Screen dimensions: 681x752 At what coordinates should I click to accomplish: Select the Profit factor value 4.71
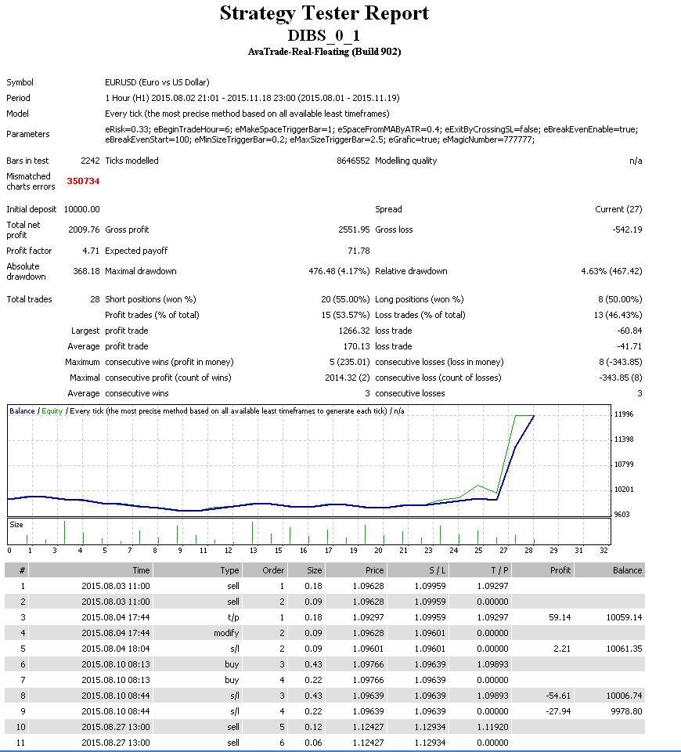pos(91,251)
